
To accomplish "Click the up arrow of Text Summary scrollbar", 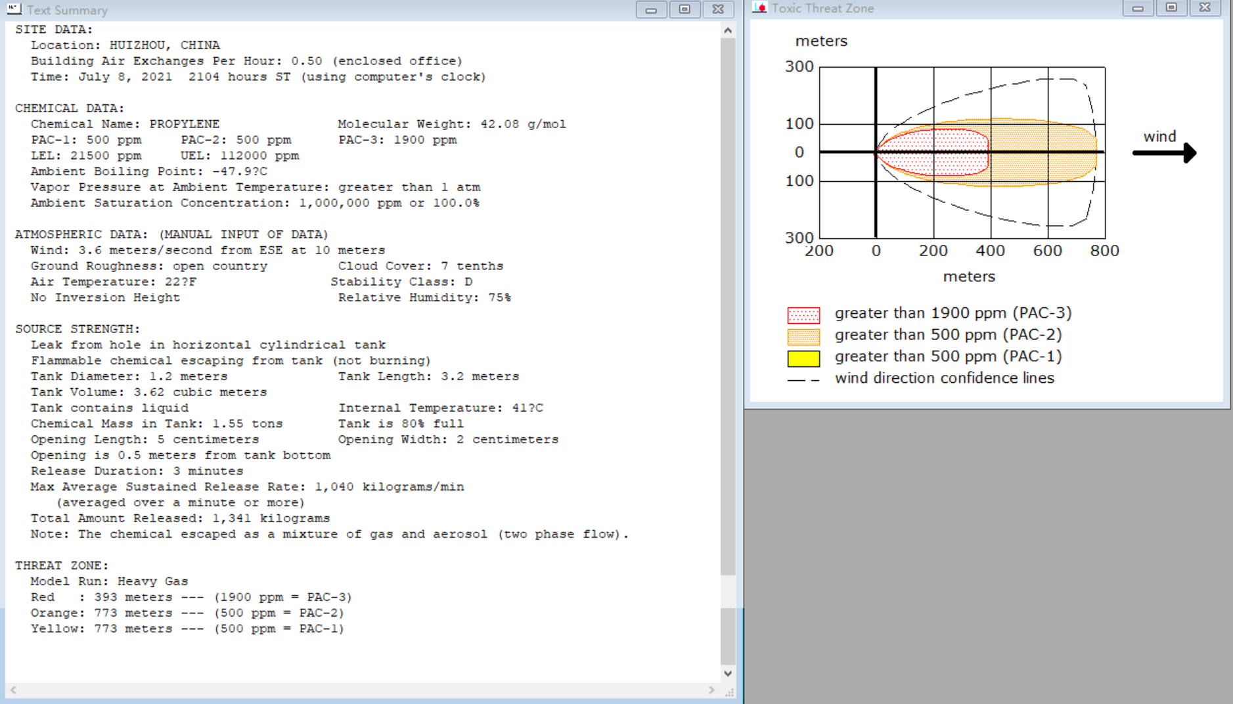I will point(728,30).
